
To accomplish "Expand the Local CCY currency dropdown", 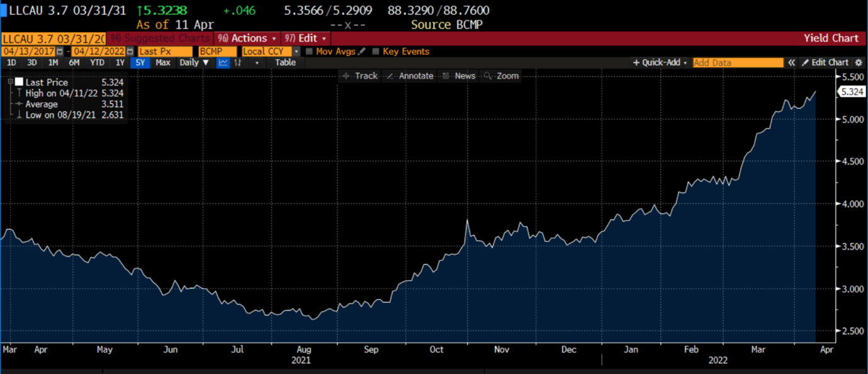I will (x=296, y=52).
